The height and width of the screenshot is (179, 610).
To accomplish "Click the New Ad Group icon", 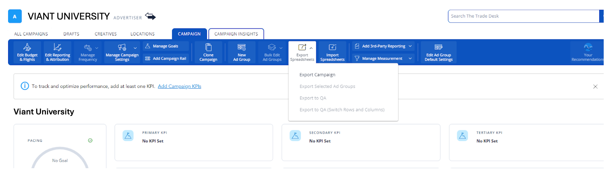I will click(x=241, y=47).
